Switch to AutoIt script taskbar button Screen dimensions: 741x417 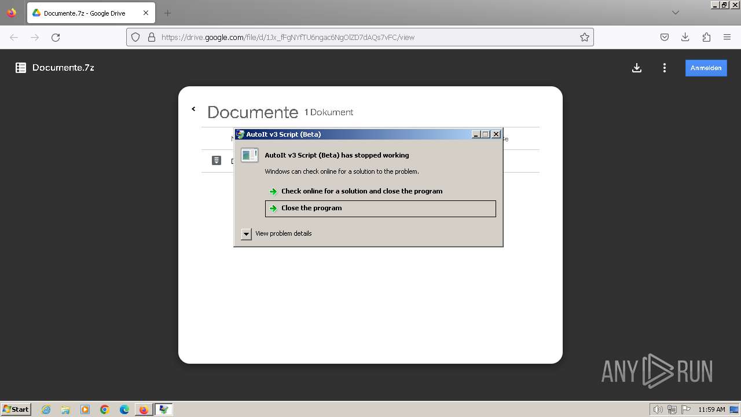pos(164,409)
